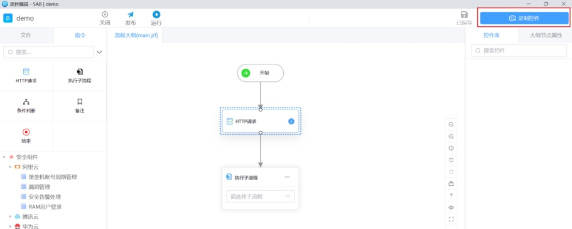
Task: Click 执行子流程 node's icon on canvas
Action: 229,177
